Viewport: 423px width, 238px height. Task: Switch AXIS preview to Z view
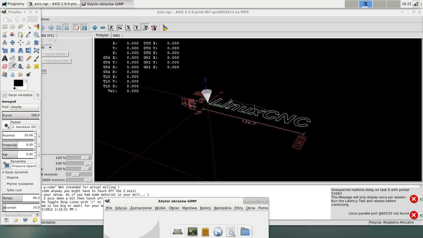pyautogui.click(x=111, y=28)
